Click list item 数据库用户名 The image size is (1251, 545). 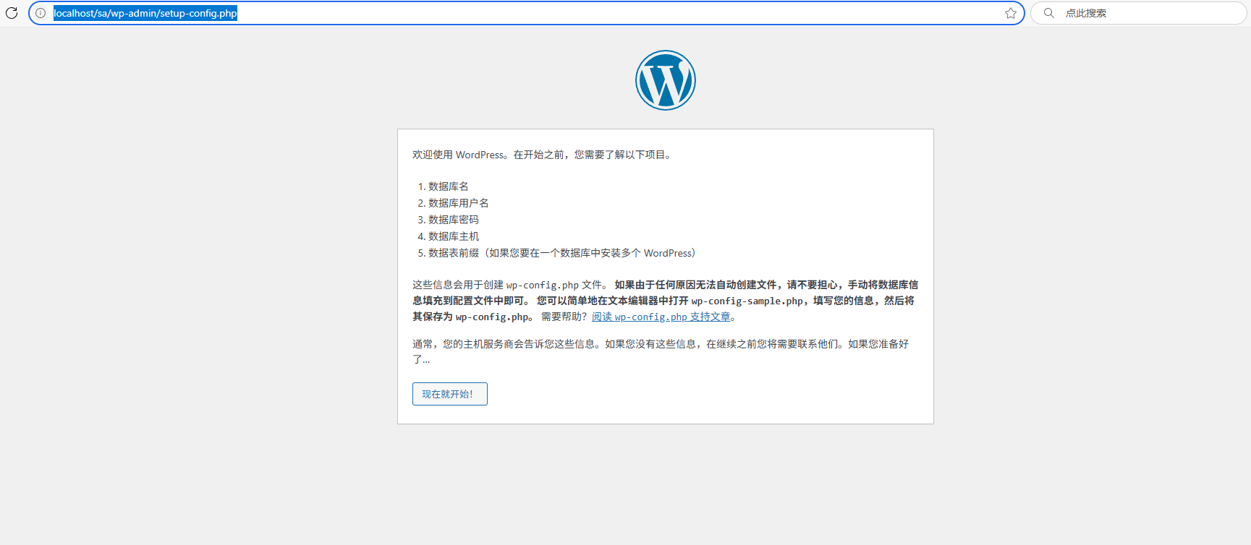[x=459, y=203]
